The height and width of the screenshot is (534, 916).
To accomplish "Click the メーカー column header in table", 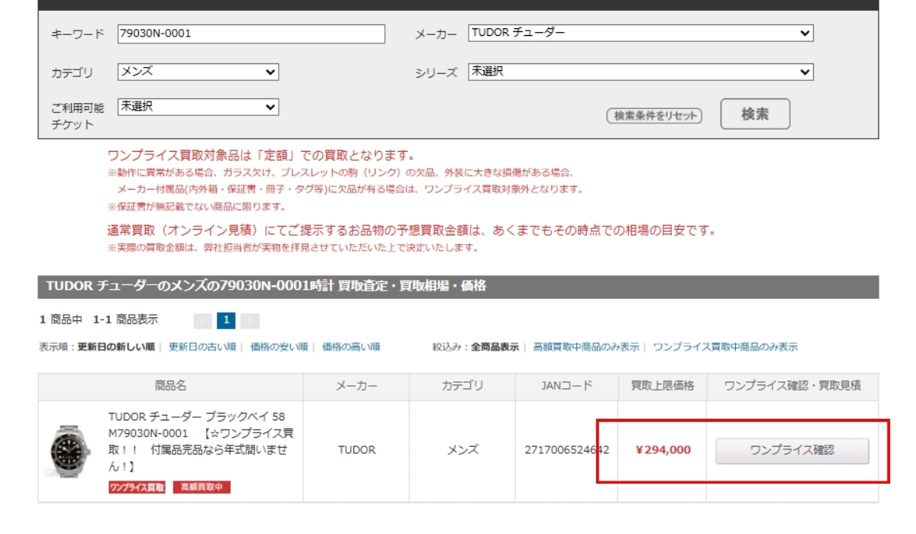I will click(x=356, y=386).
